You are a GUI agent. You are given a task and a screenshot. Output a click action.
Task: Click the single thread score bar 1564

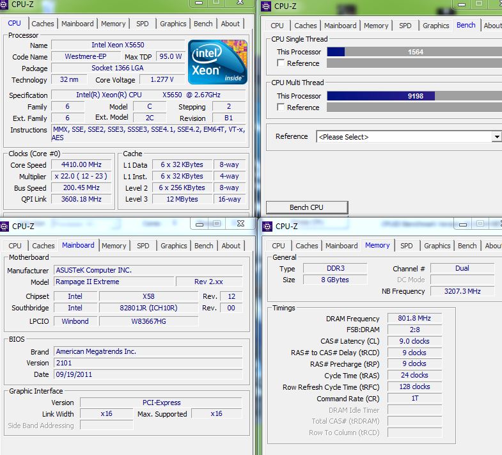[414, 52]
